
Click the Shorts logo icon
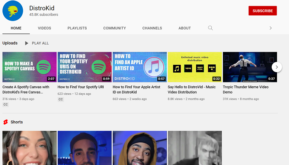coord(5,122)
